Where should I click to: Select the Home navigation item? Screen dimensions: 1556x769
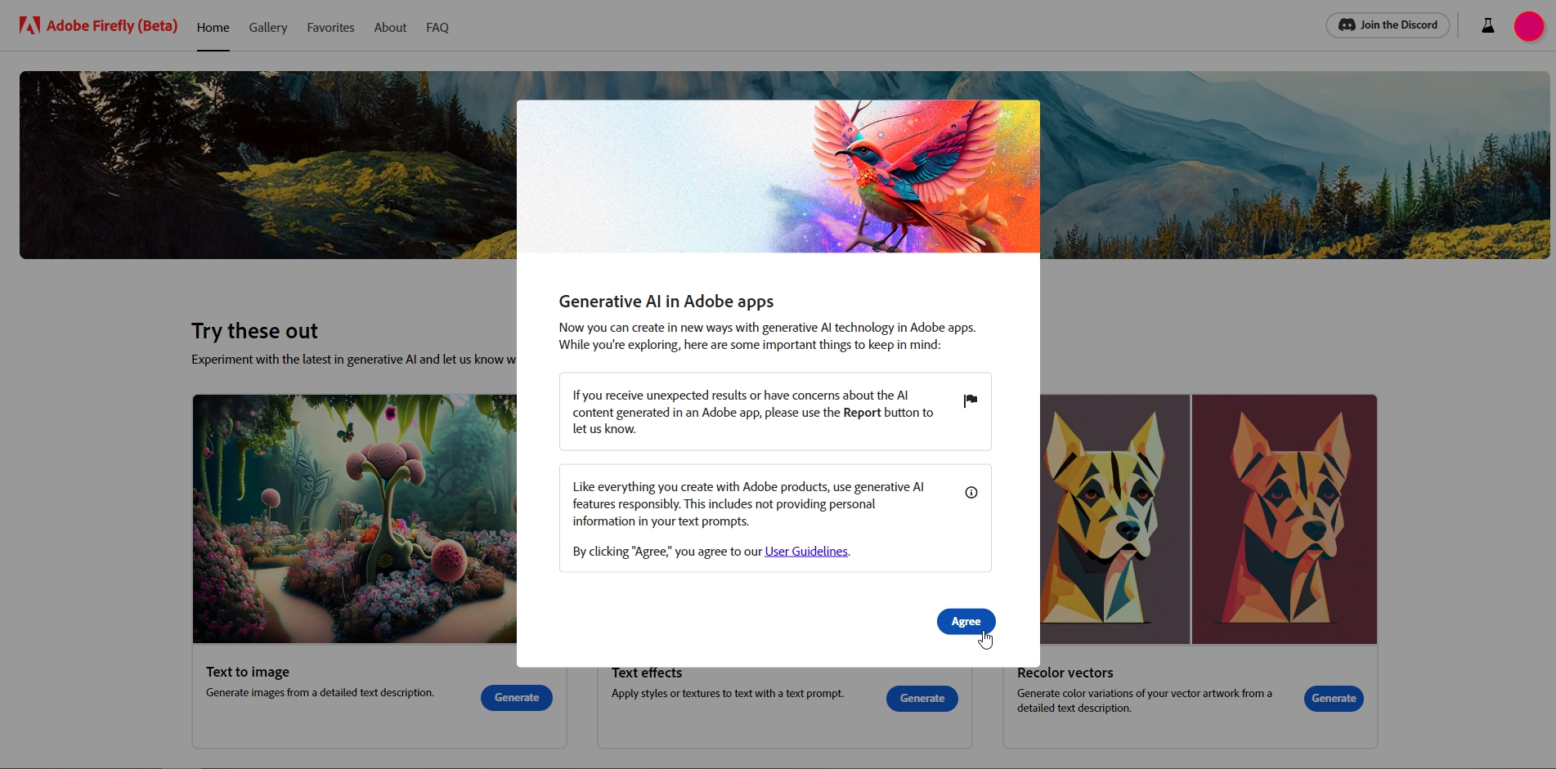click(213, 27)
